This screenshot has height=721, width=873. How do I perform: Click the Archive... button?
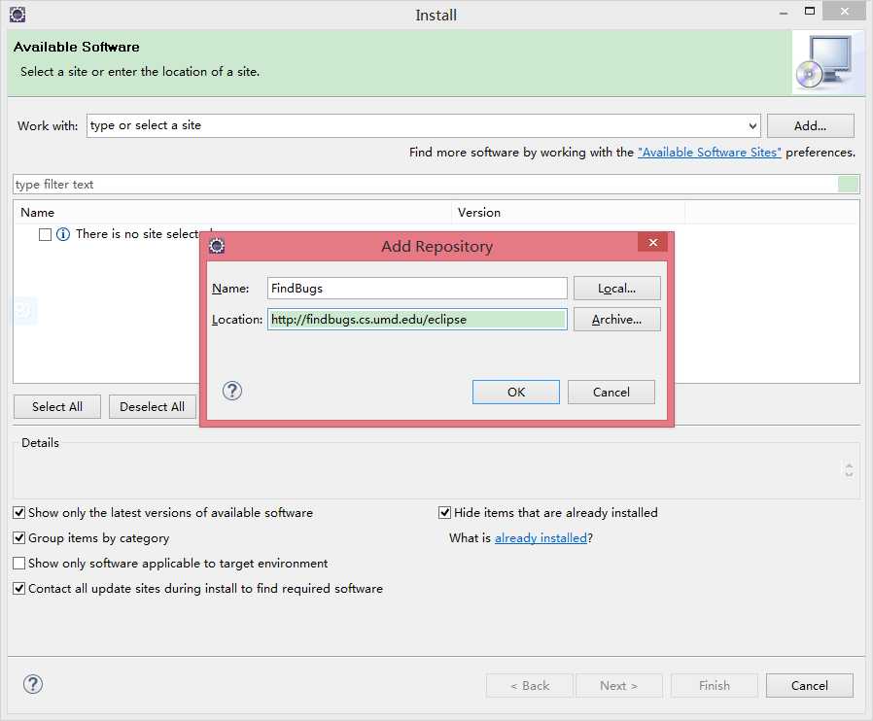coord(617,320)
